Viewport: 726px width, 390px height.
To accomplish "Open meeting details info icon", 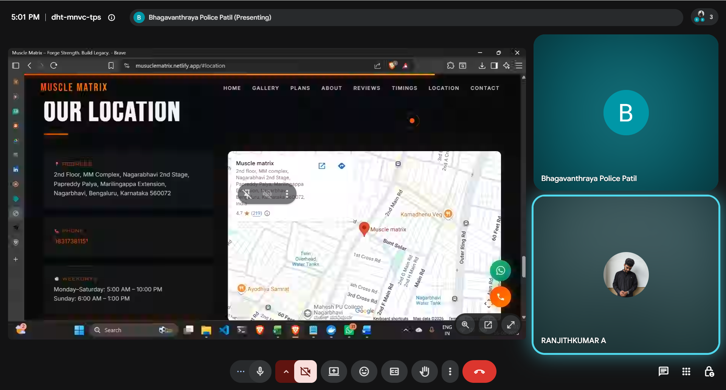I will coord(112,17).
